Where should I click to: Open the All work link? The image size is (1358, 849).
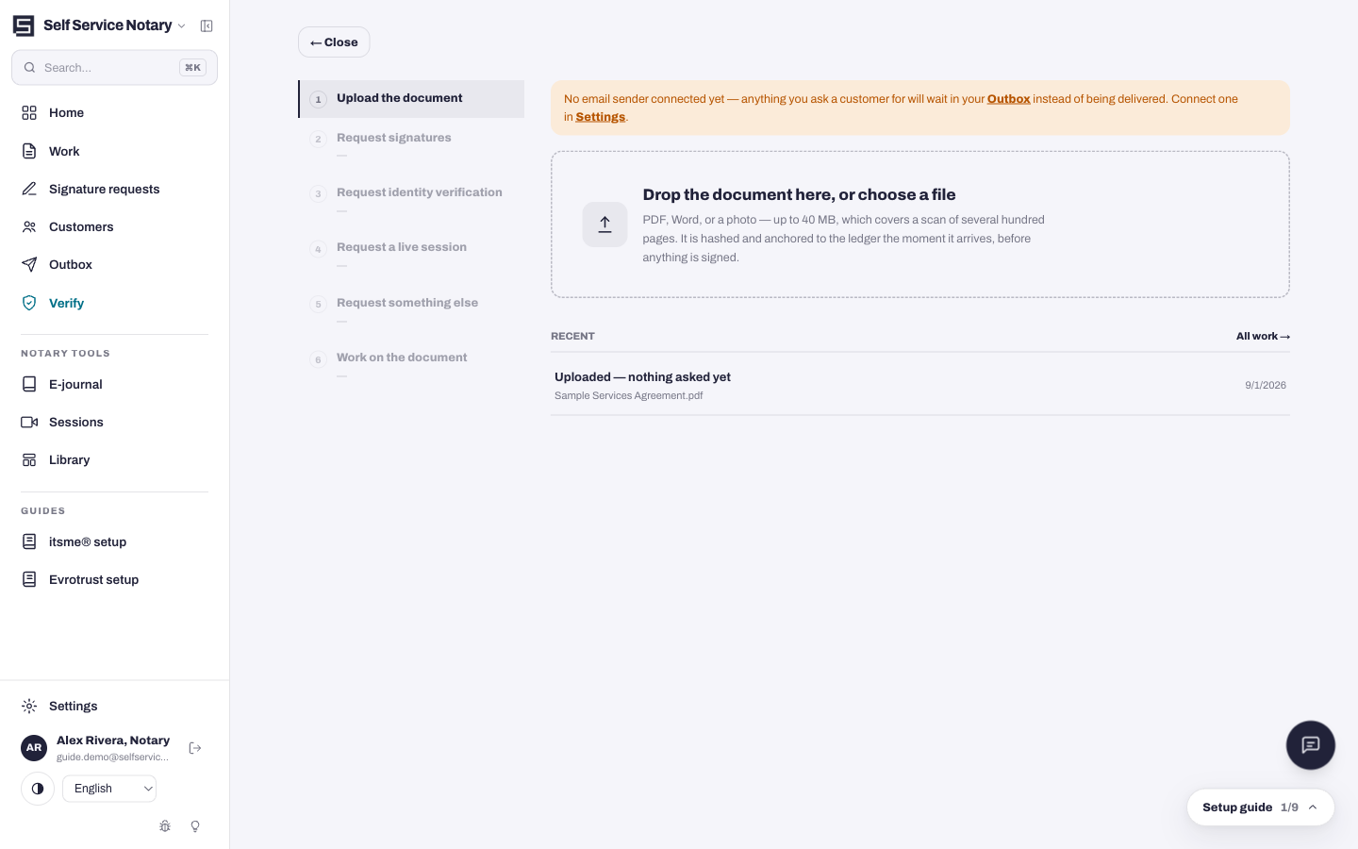1263,336
